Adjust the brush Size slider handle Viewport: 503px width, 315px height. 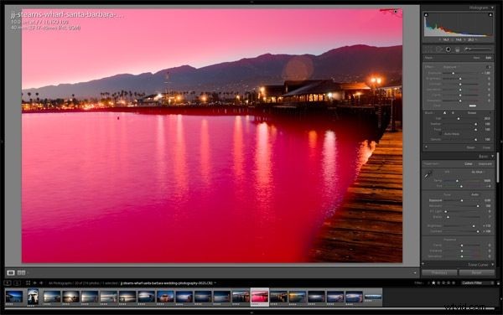[459, 119]
